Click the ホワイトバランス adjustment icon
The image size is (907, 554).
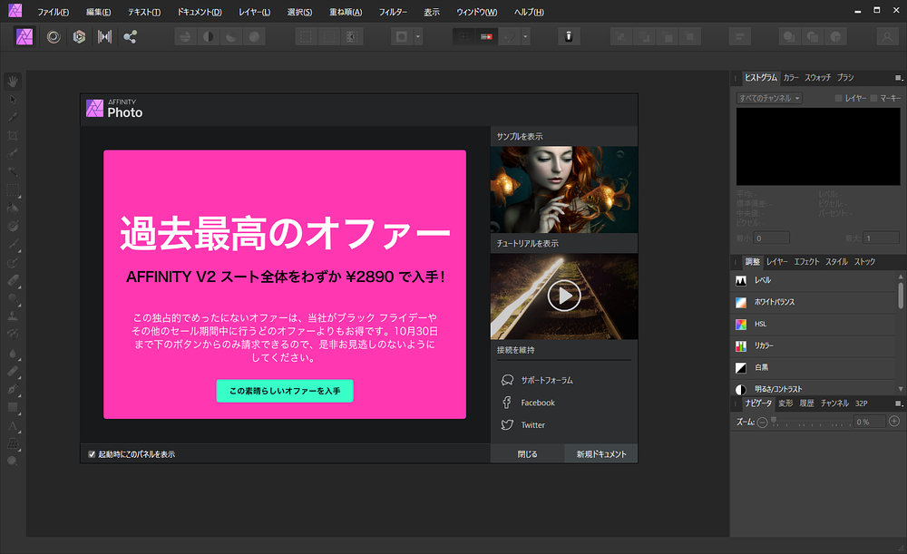click(741, 303)
